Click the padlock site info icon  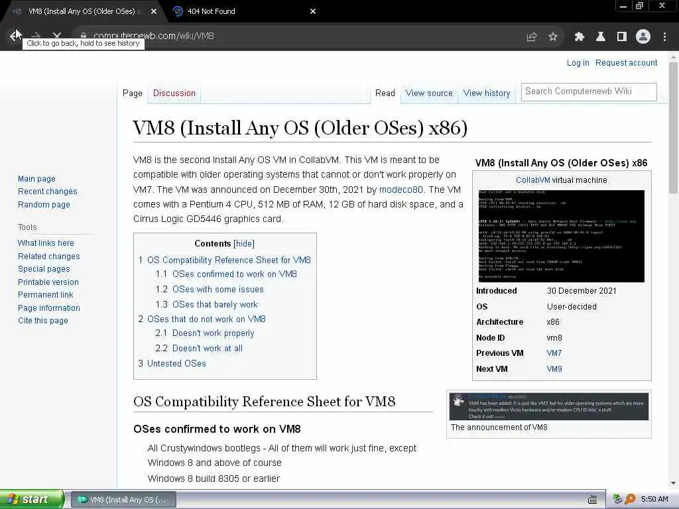click(x=84, y=36)
